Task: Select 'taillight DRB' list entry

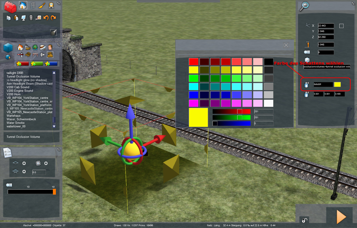Action: tap(15, 73)
